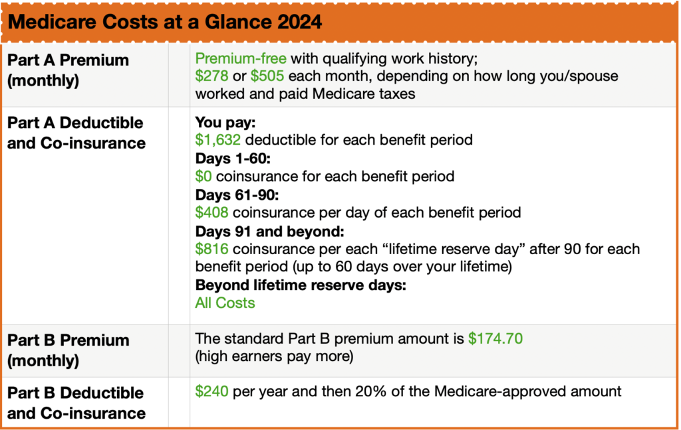Screen dimensions: 681x430
Task: Click the green $174.70 premium amount
Action: [495, 339]
